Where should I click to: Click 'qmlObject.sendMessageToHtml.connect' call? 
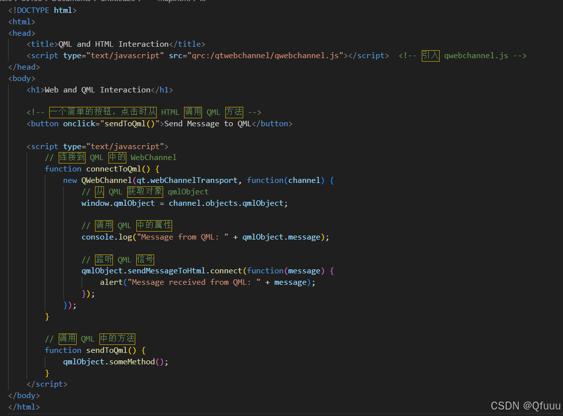tap(162, 271)
